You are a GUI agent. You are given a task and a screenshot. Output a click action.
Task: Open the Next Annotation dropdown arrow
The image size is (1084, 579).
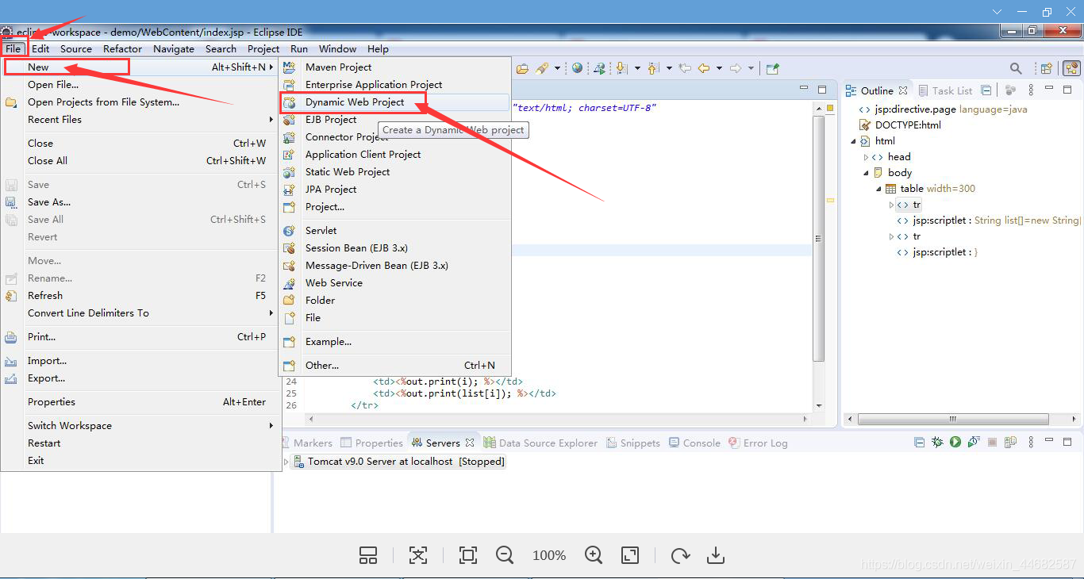637,68
